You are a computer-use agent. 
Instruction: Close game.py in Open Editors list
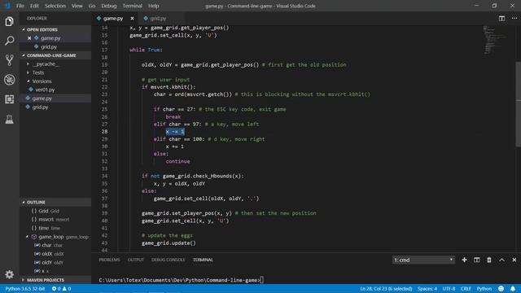tap(29, 38)
